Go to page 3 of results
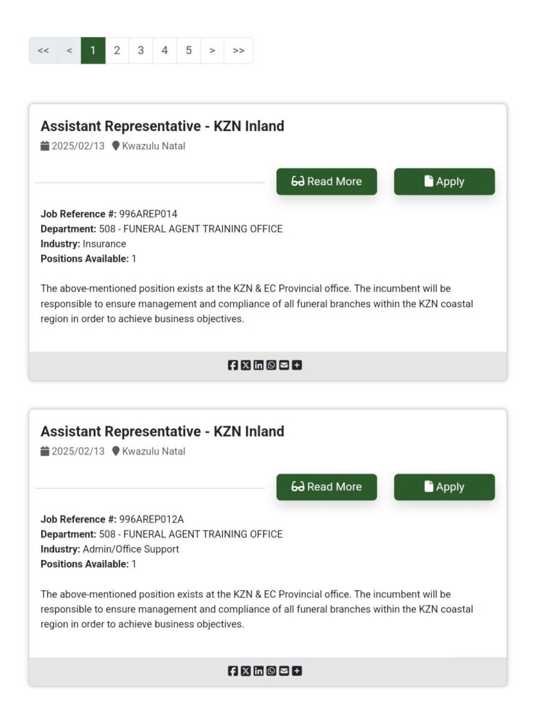Viewport: 536px width, 702px height. [141, 51]
